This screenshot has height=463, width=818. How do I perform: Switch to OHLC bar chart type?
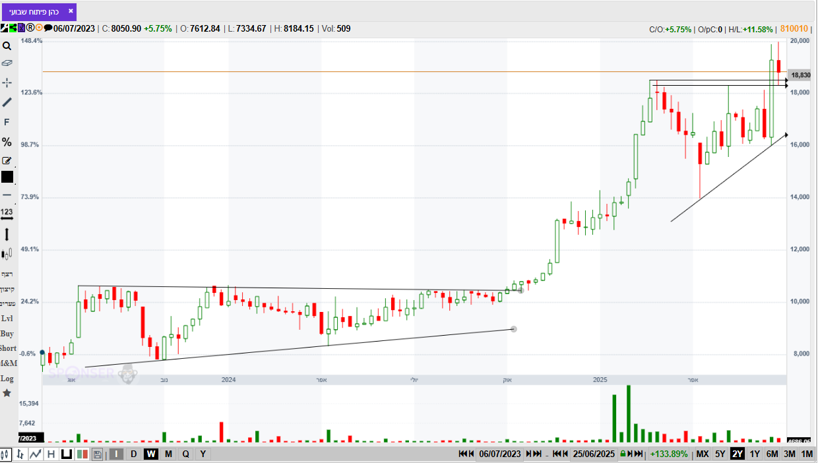pos(20,454)
